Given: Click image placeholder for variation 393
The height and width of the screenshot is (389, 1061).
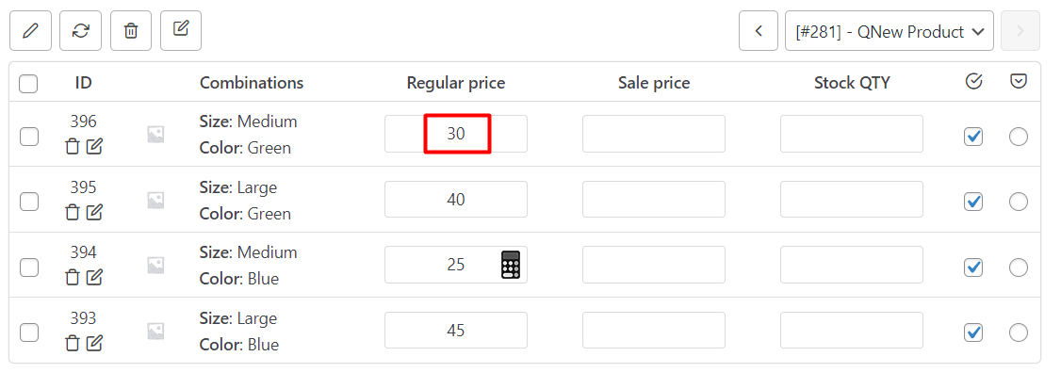Looking at the screenshot, I should coord(155,331).
